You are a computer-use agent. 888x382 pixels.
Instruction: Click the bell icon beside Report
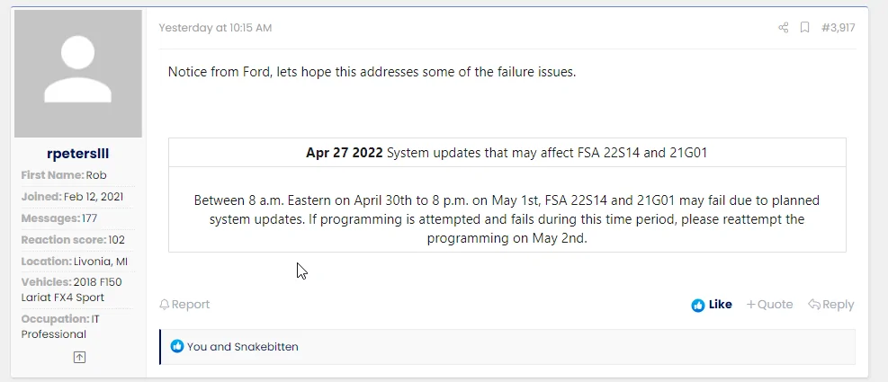(x=164, y=305)
